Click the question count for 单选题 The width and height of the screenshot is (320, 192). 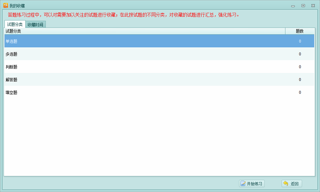pos(300,41)
